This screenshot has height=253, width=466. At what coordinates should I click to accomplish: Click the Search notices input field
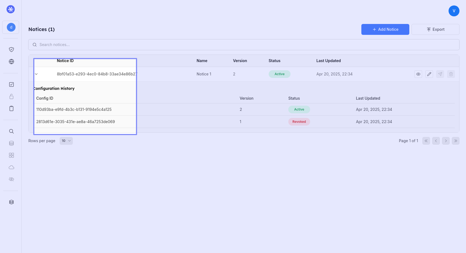(x=244, y=45)
